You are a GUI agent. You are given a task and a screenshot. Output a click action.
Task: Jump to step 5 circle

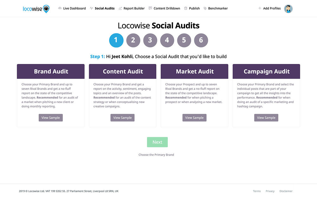(184, 40)
